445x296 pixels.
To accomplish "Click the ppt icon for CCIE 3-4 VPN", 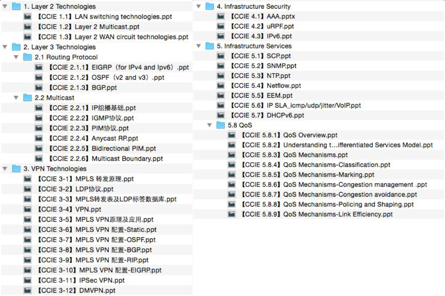I will pyautogui.click(x=28, y=209).
